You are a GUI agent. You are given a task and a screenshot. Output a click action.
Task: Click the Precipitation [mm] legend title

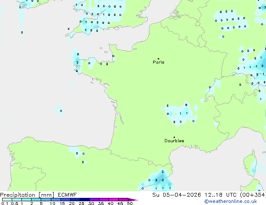(27, 195)
